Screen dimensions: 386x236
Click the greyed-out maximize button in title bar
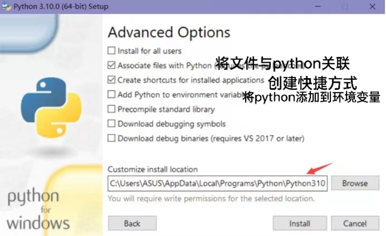(x=345, y=7)
